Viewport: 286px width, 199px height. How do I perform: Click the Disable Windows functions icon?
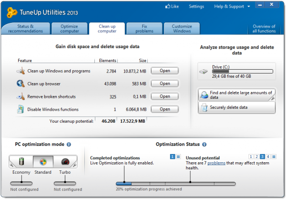tap(20, 109)
